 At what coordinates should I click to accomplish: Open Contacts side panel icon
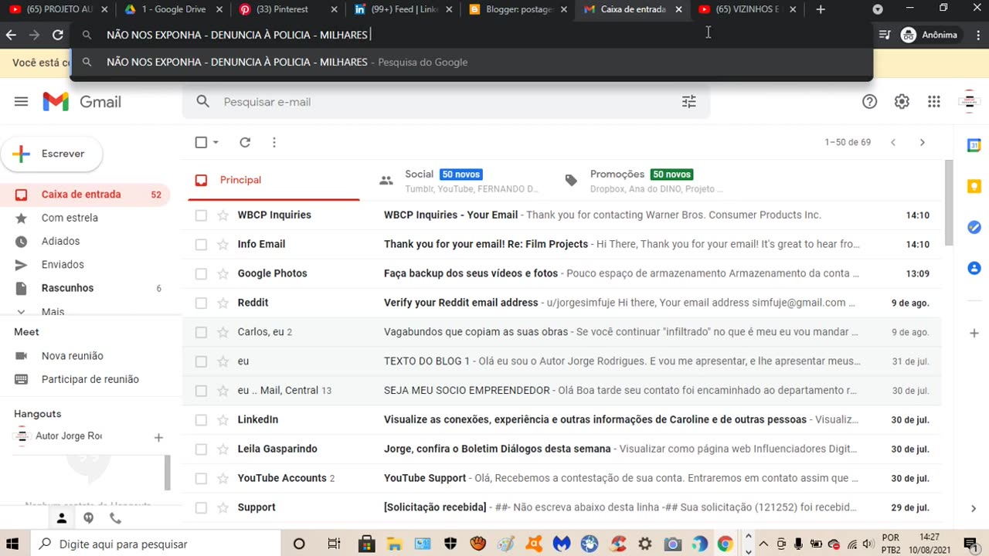point(974,268)
